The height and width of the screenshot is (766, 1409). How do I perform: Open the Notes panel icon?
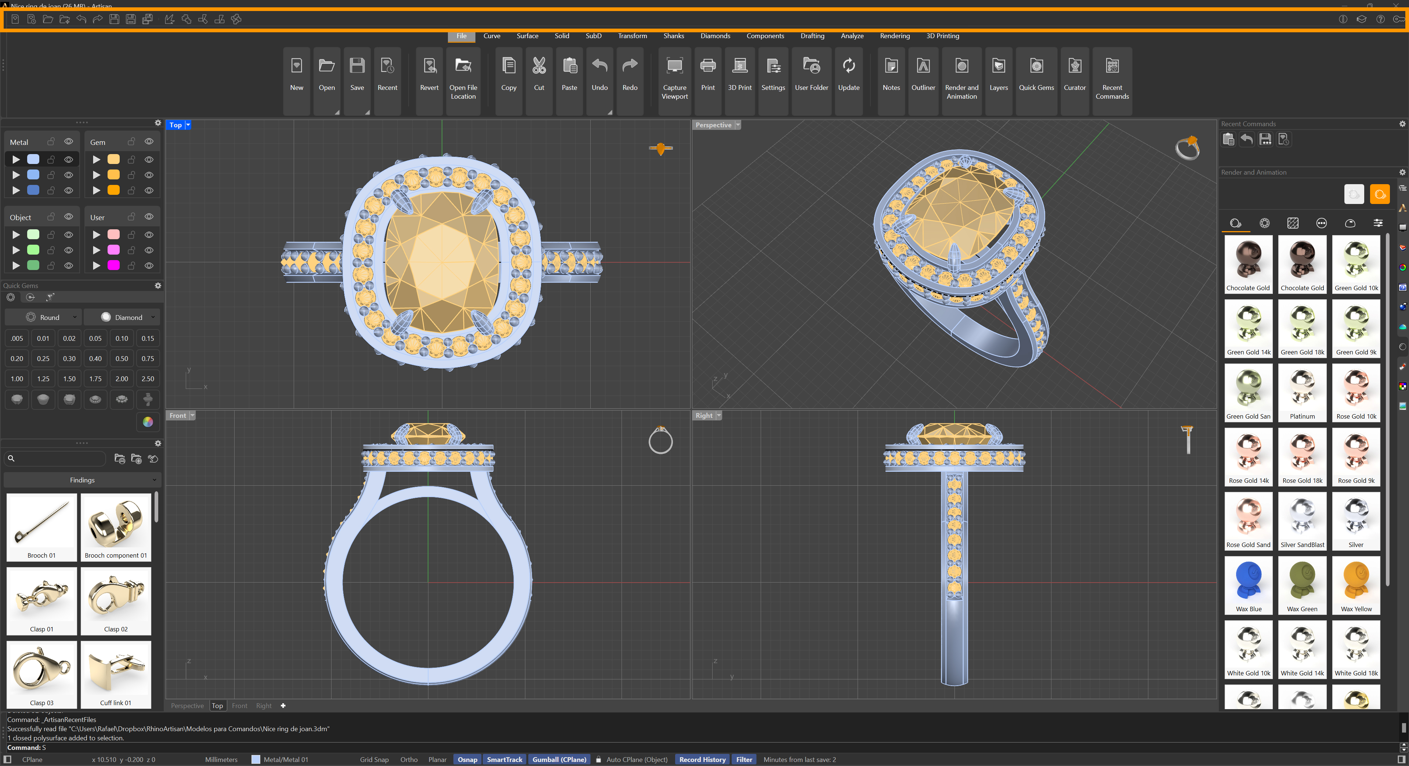pyautogui.click(x=891, y=66)
